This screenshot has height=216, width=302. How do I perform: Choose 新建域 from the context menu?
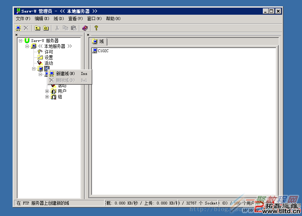(65, 74)
